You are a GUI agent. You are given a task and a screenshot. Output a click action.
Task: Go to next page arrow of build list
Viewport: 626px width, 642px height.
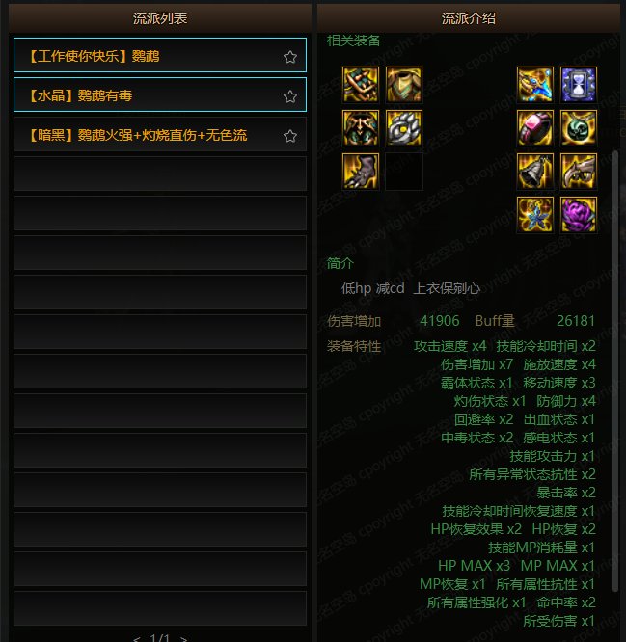(x=184, y=638)
